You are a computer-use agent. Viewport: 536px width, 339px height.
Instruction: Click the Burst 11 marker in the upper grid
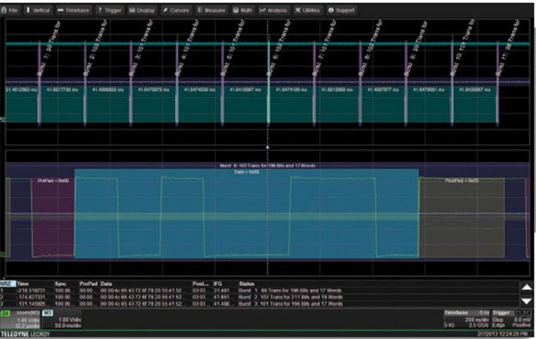coord(497,84)
